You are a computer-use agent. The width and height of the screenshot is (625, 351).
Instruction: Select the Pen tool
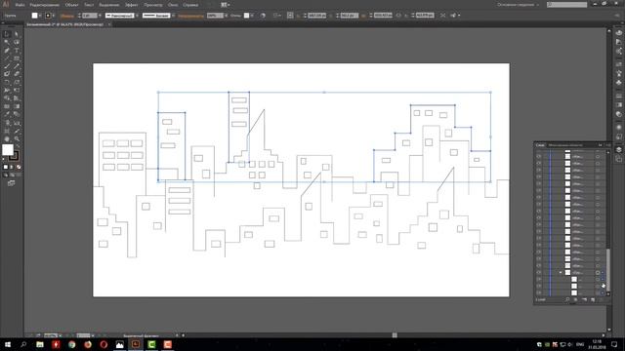[7, 51]
